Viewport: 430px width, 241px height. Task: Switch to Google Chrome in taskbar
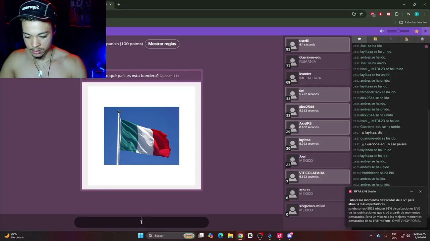[x=240, y=236]
